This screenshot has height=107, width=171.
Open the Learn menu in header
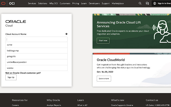(x=84, y=3)
